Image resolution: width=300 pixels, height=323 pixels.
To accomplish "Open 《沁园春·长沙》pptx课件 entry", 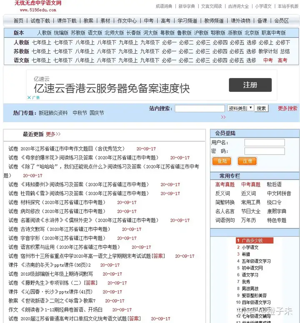I will 56,292.
